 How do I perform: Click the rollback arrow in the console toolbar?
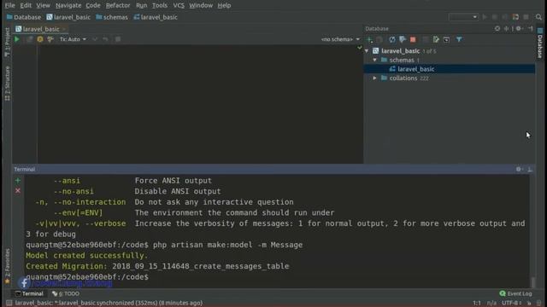105,39
